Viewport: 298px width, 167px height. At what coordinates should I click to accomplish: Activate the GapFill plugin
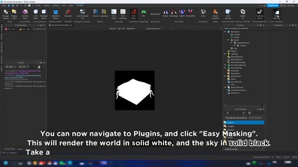(182, 13)
